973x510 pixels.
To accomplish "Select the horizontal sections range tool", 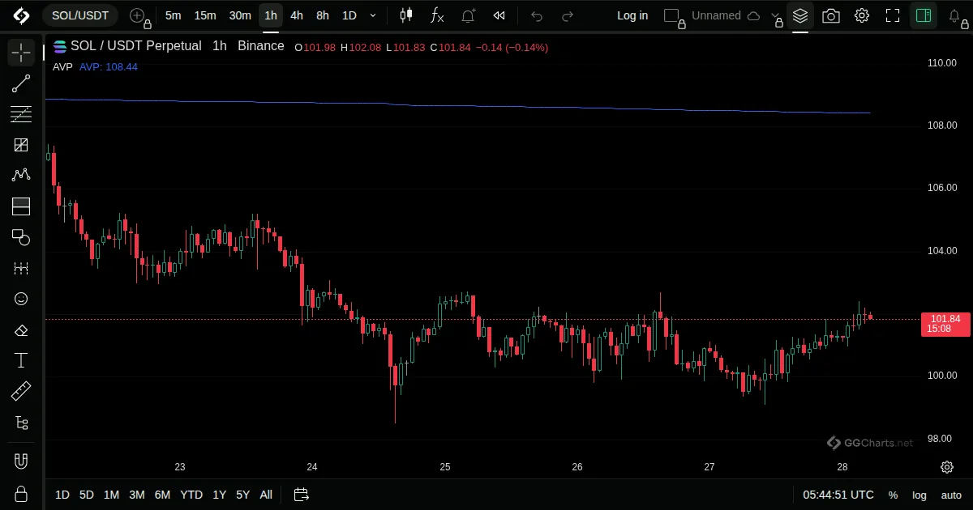I will pos(21,206).
